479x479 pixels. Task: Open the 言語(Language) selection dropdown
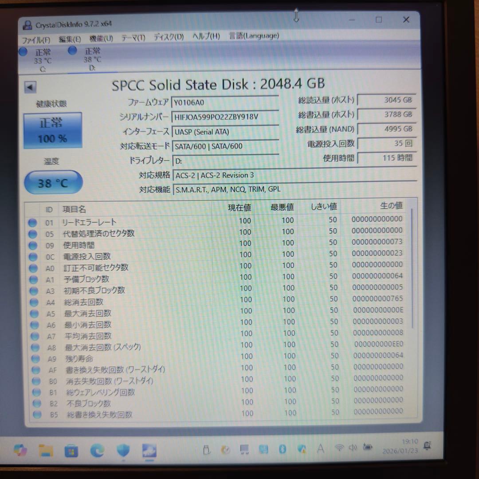point(254,35)
